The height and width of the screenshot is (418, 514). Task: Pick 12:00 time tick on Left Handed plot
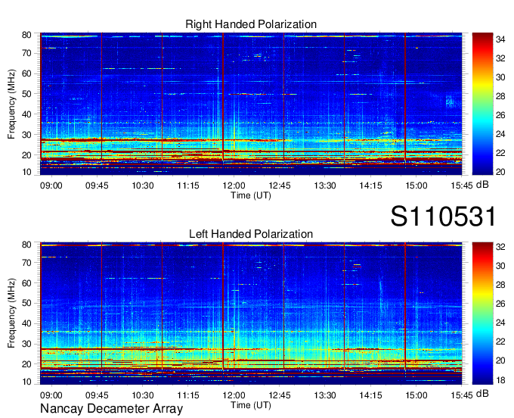pyautogui.click(x=234, y=395)
